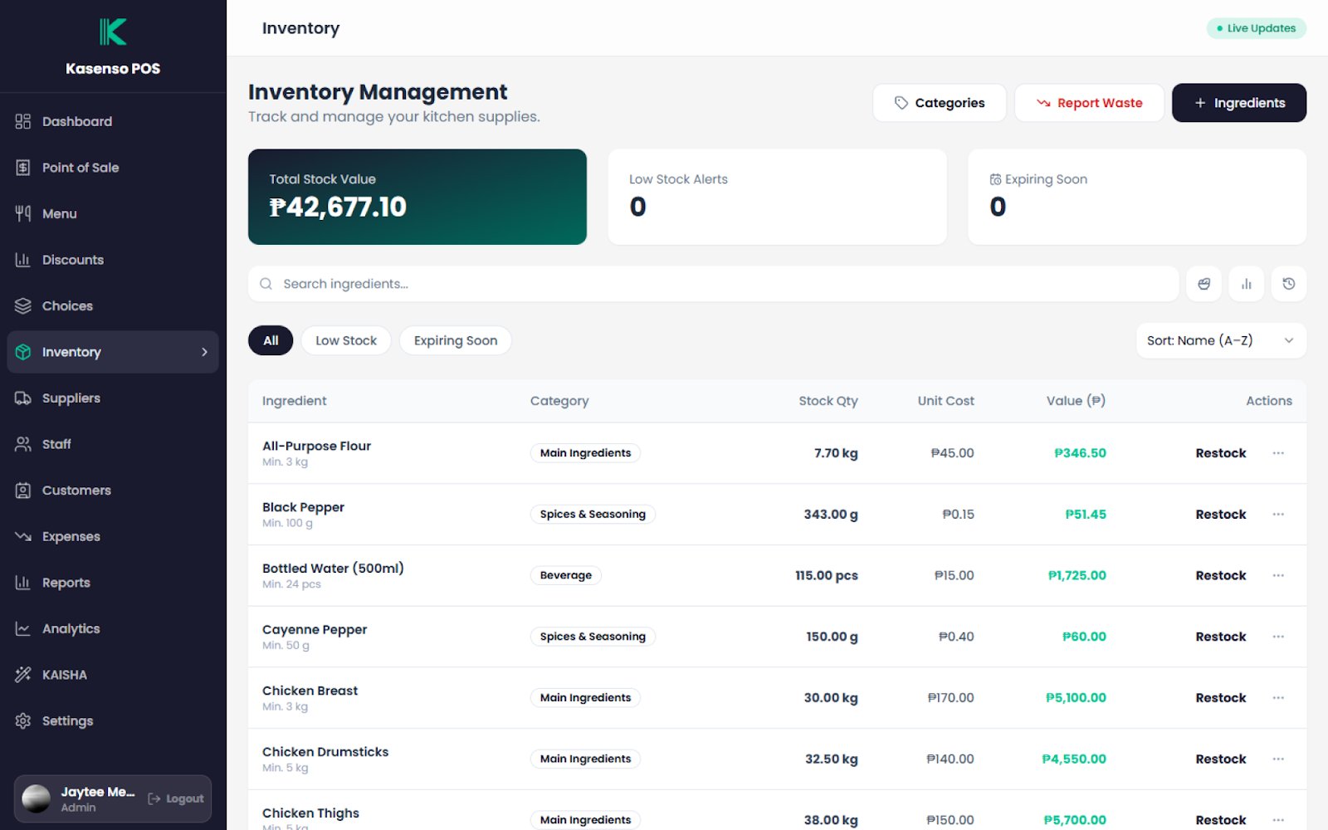Click the Total Stock Value card
Image resolution: width=1328 pixels, height=830 pixels.
[x=417, y=197]
